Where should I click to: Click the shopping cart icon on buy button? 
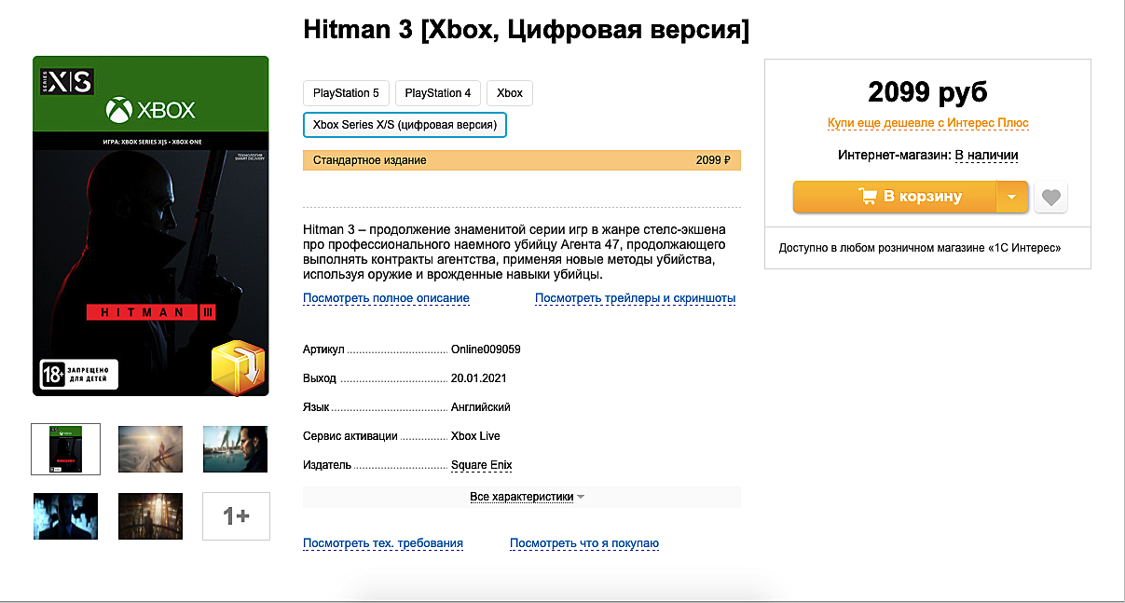[867, 197]
